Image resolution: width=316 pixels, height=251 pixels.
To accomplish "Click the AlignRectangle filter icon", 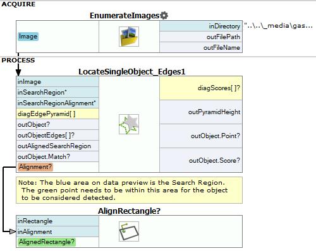I will [x=129, y=231].
